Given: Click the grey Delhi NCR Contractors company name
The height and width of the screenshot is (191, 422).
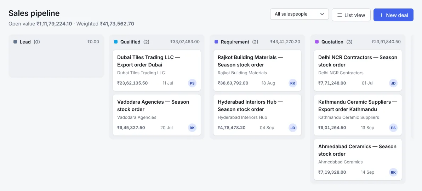Looking at the screenshot, I should pyautogui.click(x=341, y=73).
